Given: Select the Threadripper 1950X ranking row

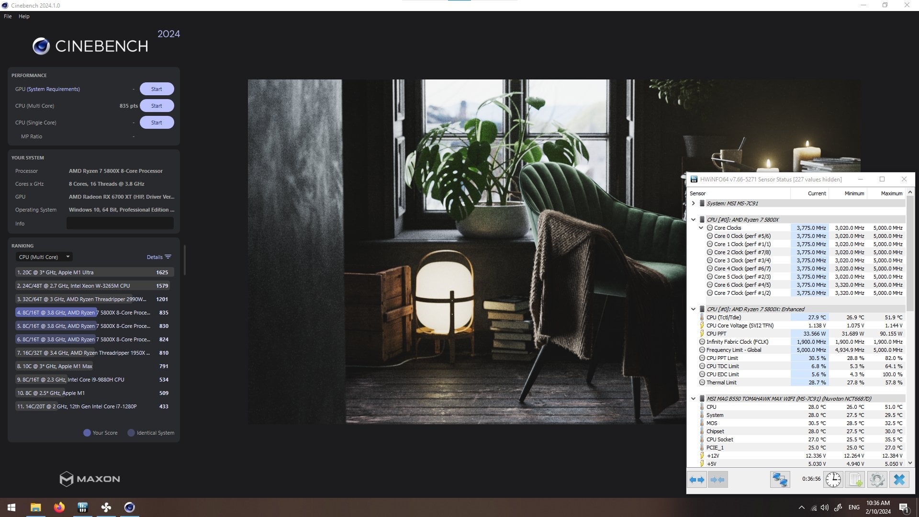Looking at the screenshot, I should [94, 353].
